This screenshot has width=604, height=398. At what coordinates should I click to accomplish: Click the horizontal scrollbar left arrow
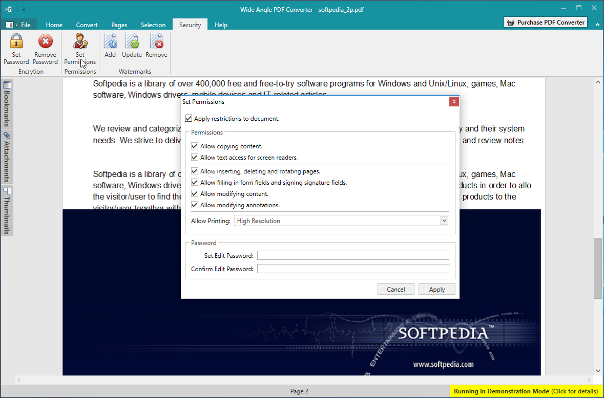(x=19, y=380)
